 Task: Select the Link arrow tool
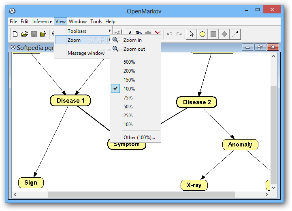click(235, 34)
